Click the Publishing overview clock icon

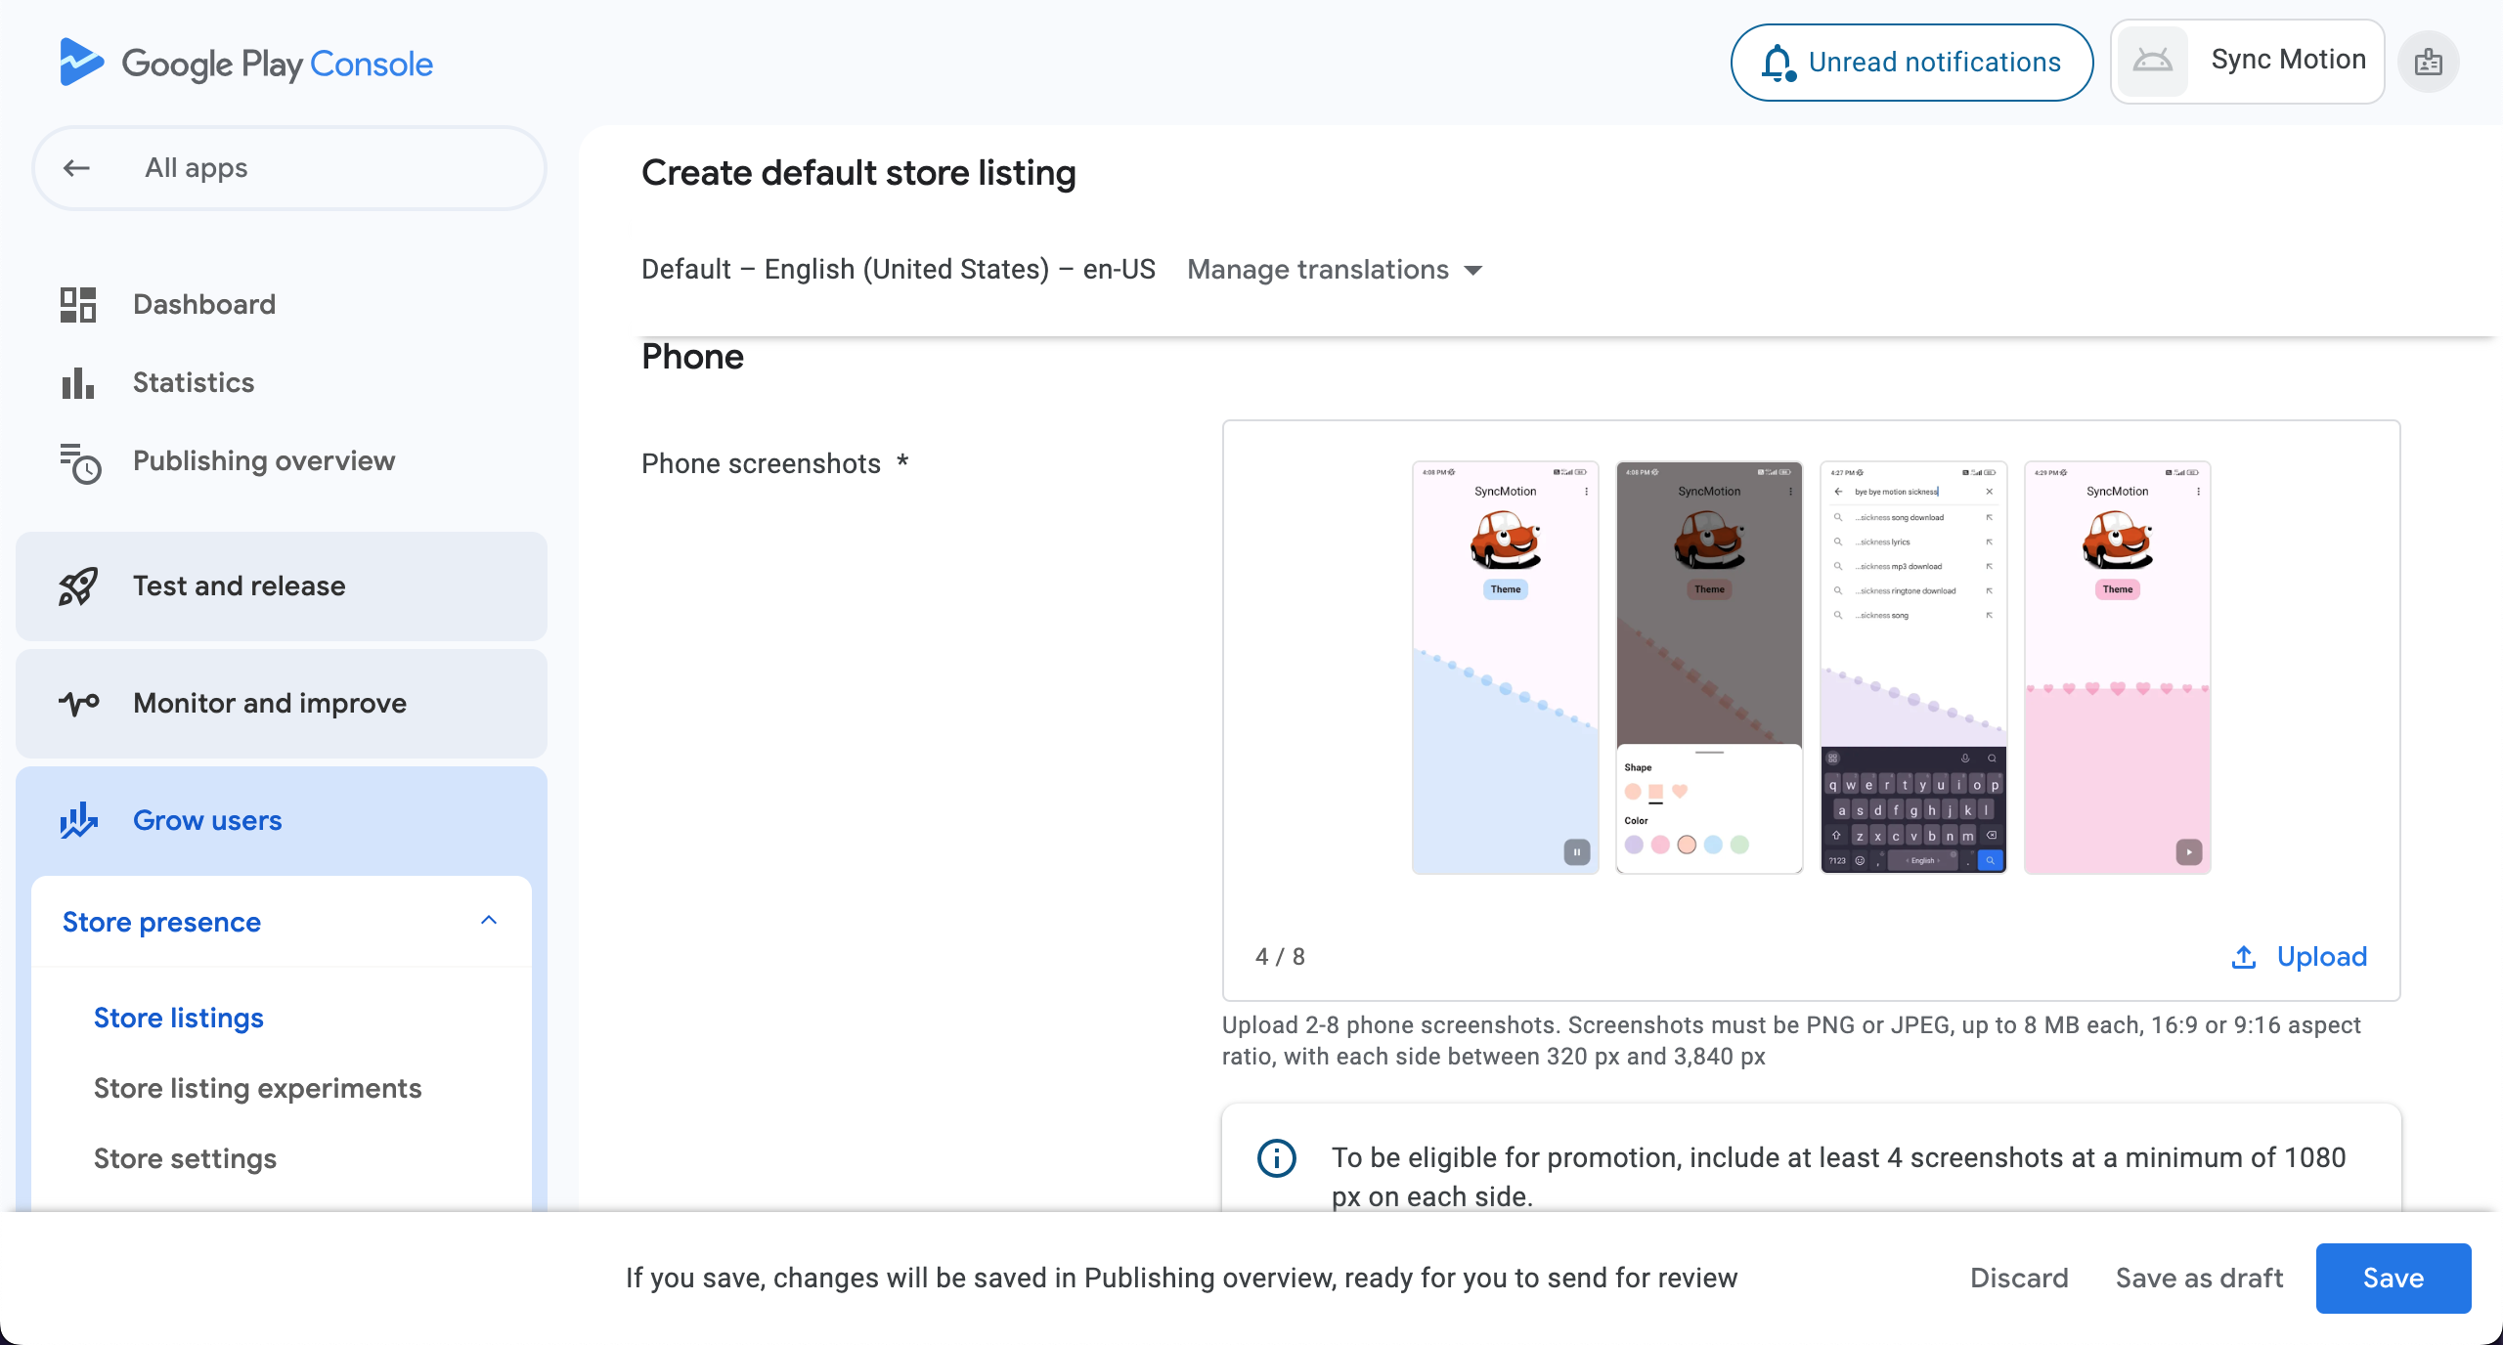80,462
